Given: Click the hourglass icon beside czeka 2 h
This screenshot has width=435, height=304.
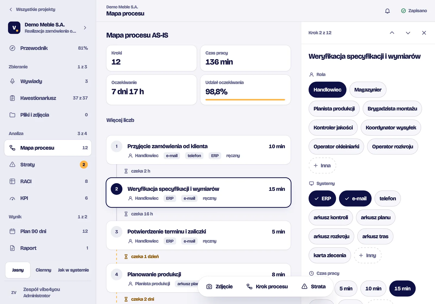Looking at the screenshot, I should (126, 171).
